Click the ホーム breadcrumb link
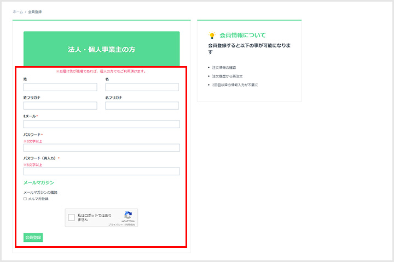Image resolution: width=394 pixels, height=262 pixels. 18,12
